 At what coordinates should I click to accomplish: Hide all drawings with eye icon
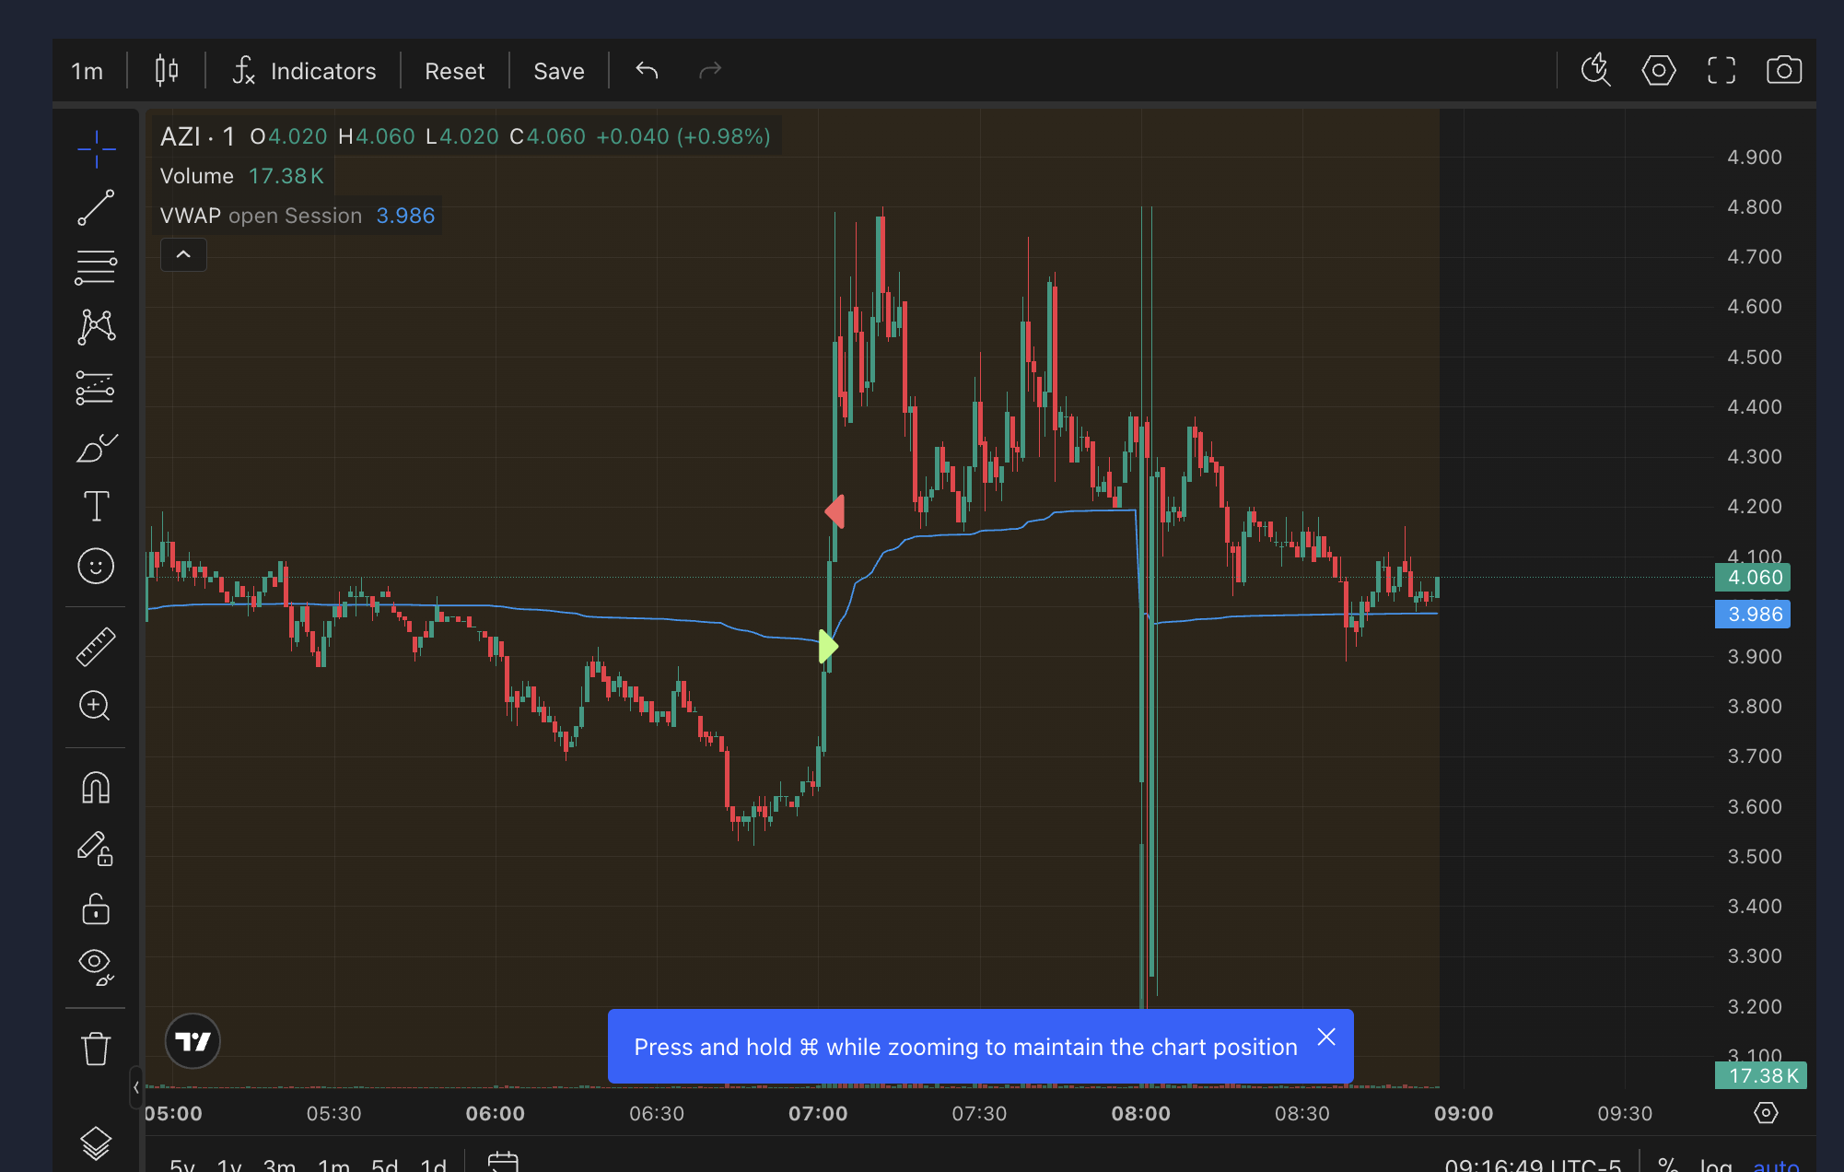(96, 966)
